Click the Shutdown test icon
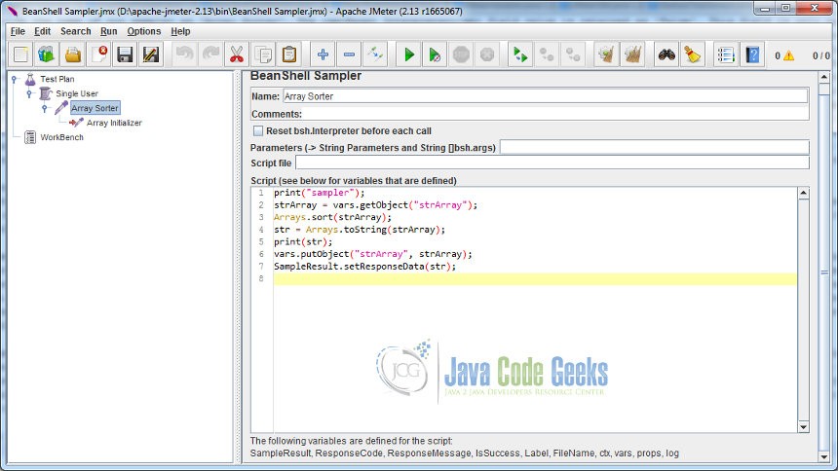Image resolution: width=838 pixels, height=471 pixels. [x=487, y=54]
